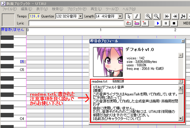This screenshot has width=190, height=128.
Task: Click the D5 piano key label
Action: click(22, 62)
